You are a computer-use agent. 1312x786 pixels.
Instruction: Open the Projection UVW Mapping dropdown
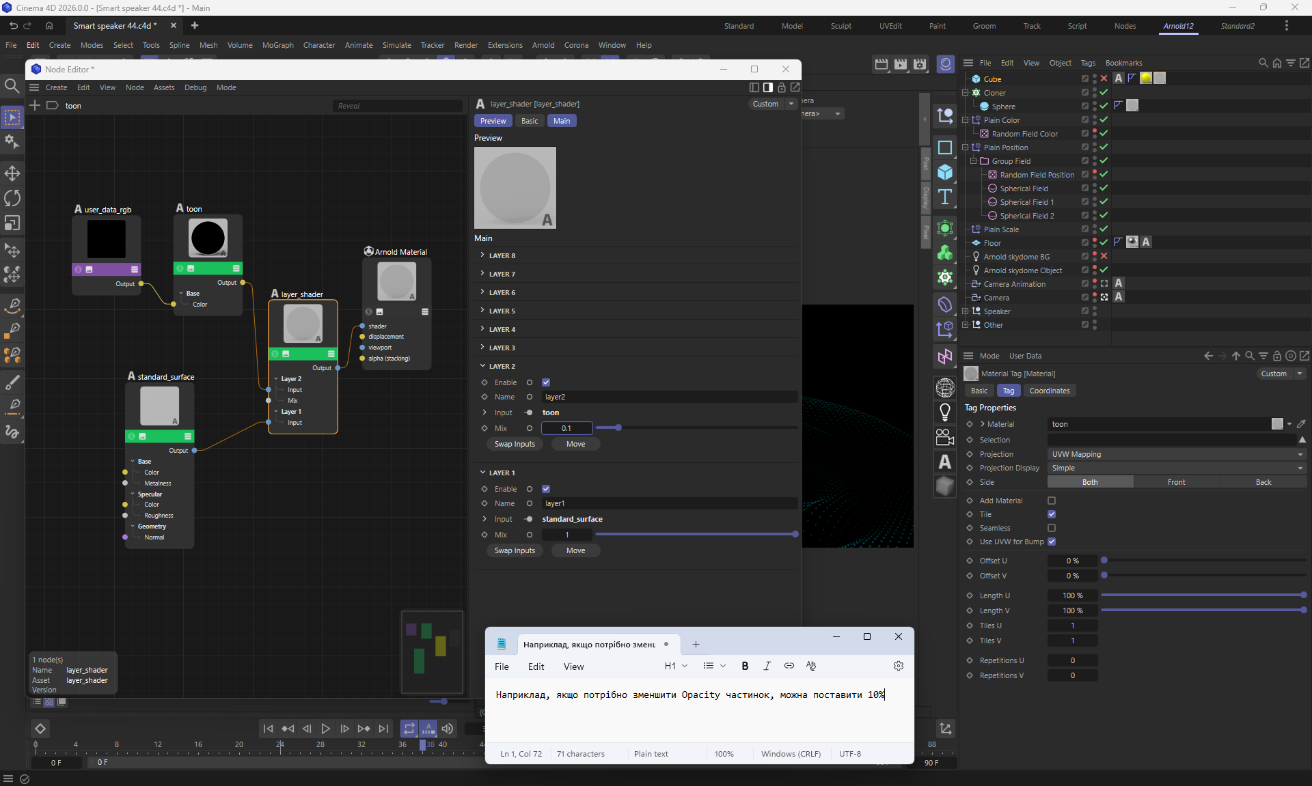point(1176,454)
